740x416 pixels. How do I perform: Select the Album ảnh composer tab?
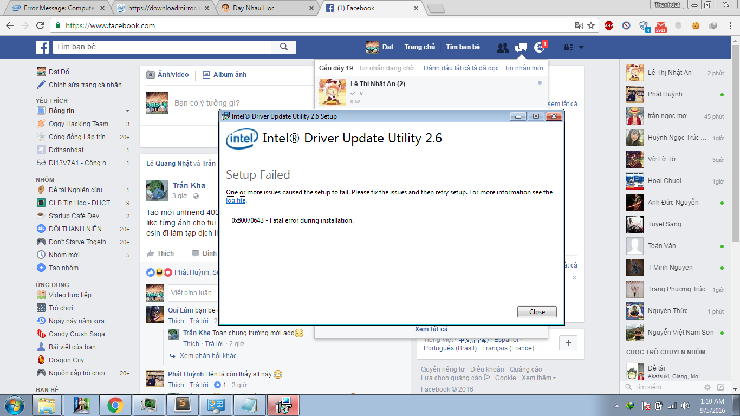(x=224, y=75)
